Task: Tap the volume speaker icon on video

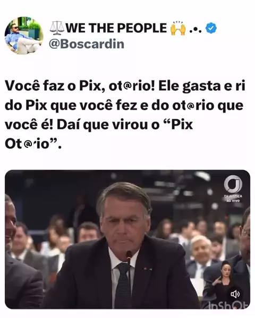Action: [x=235, y=294]
